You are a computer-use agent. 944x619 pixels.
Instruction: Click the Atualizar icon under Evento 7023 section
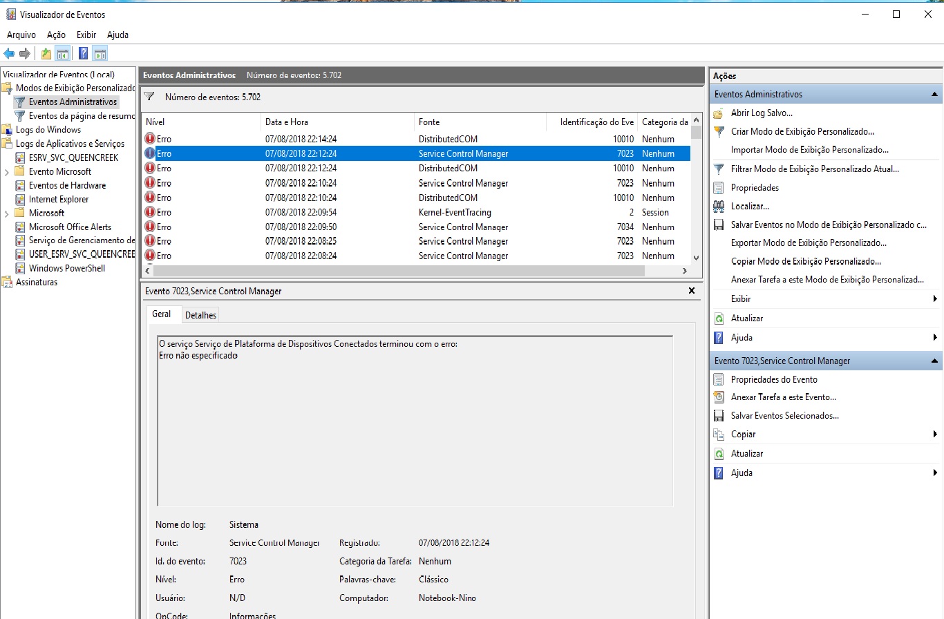[719, 454]
